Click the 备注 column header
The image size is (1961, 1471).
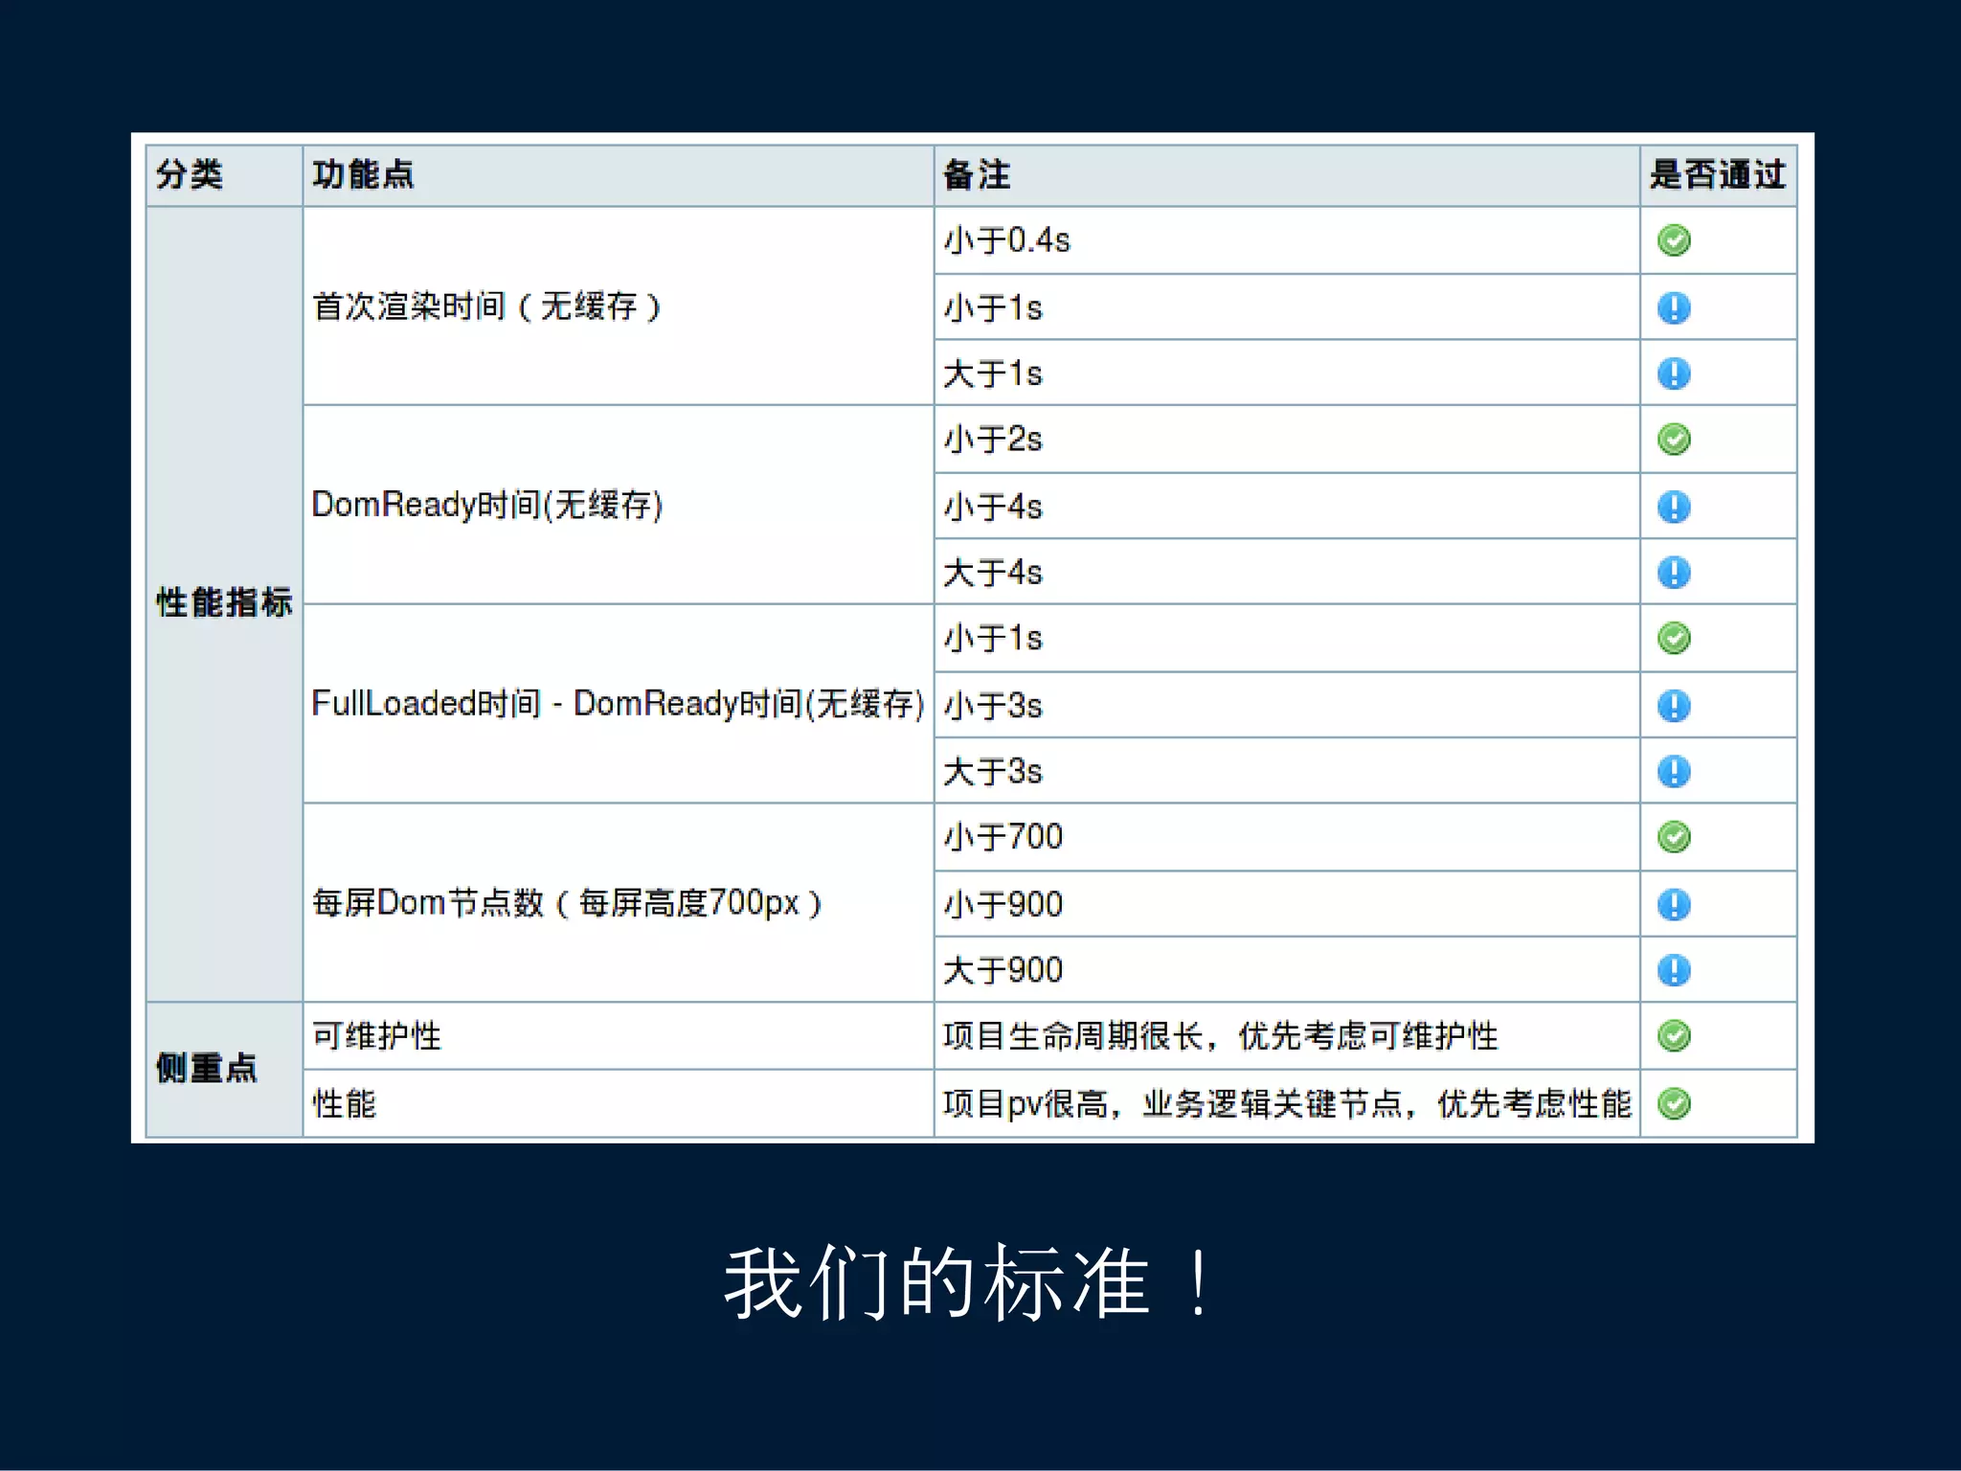(x=1287, y=175)
